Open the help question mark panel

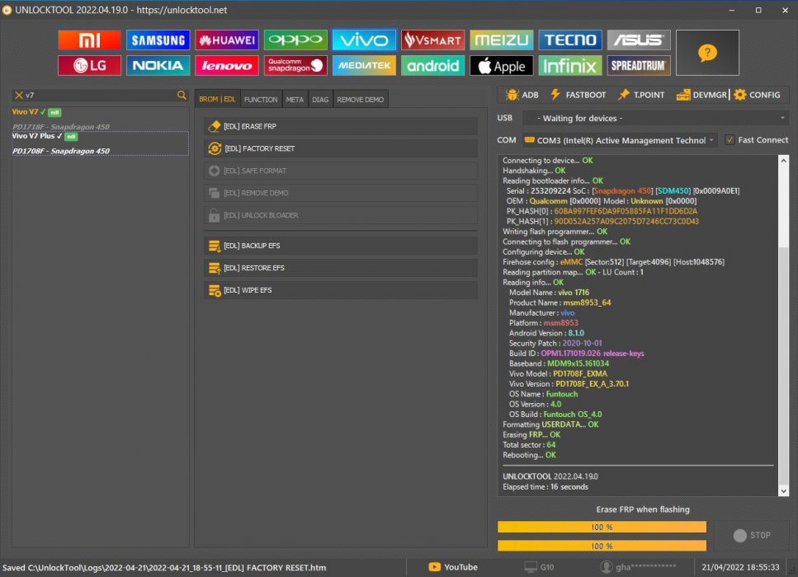pyautogui.click(x=707, y=53)
